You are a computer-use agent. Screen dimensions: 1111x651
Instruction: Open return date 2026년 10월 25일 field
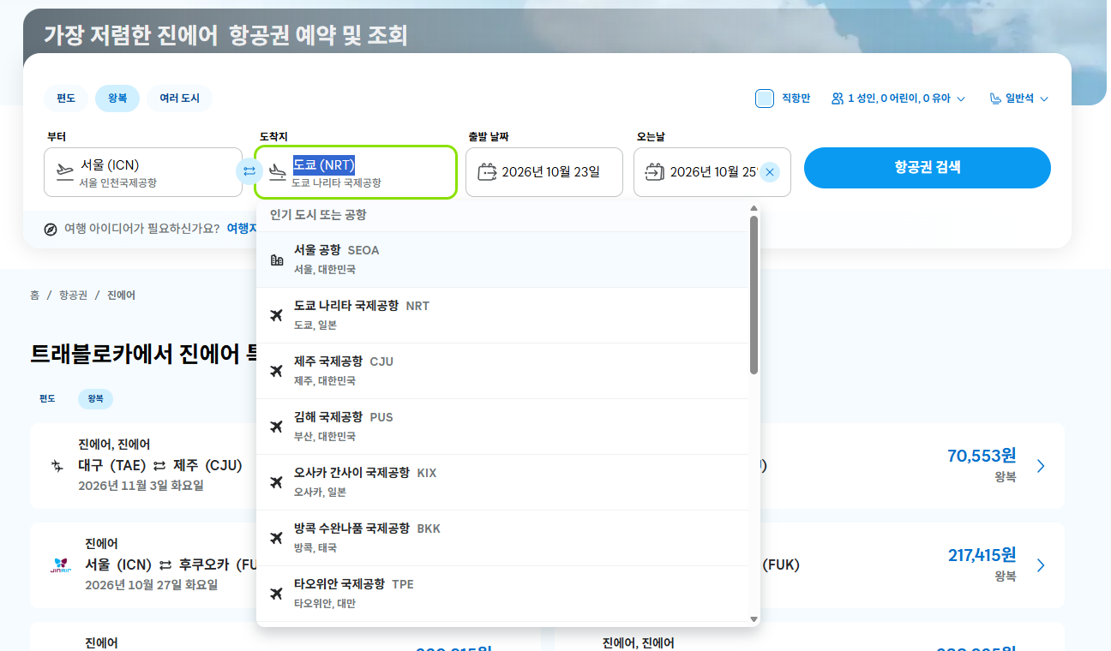pos(712,172)
